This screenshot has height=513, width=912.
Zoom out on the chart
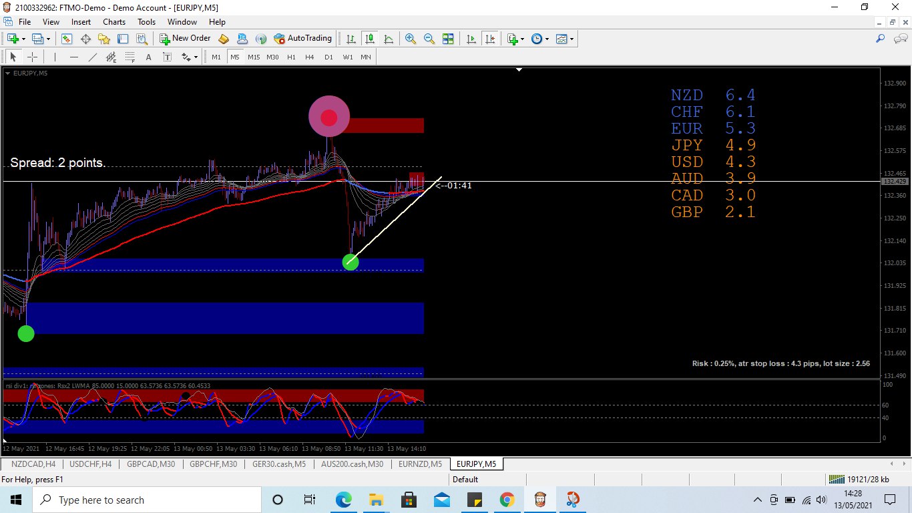(429, 39)
